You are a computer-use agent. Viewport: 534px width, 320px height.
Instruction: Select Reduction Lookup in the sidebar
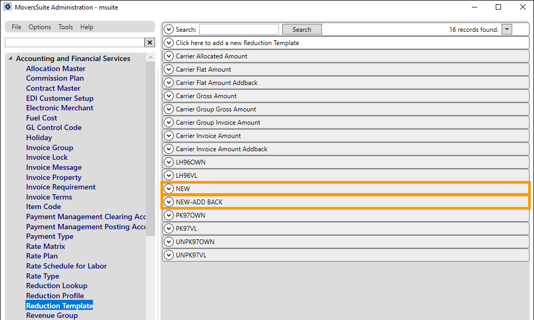[56, 286]
